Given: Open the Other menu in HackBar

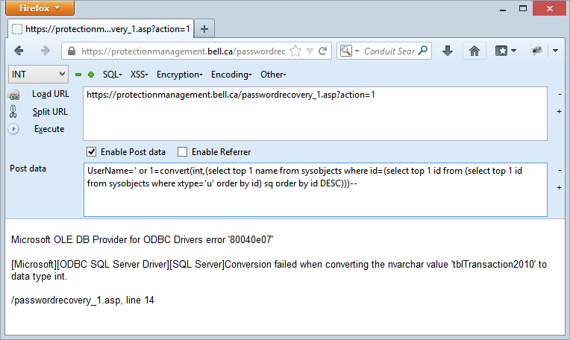Looking at the screenshot, I should (x=273, y=75).
